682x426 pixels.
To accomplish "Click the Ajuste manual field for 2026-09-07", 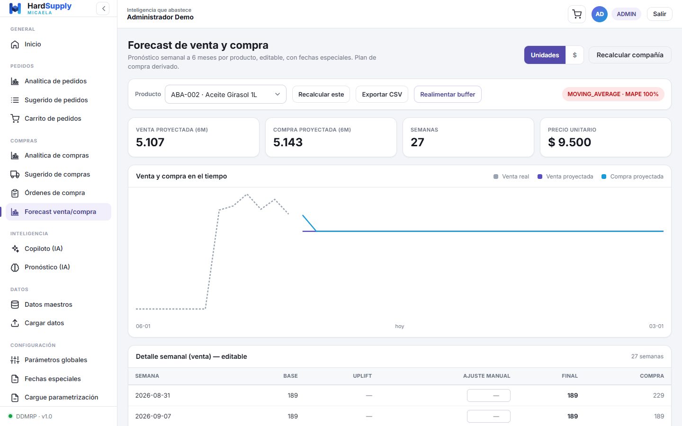I will pos(488,416).
